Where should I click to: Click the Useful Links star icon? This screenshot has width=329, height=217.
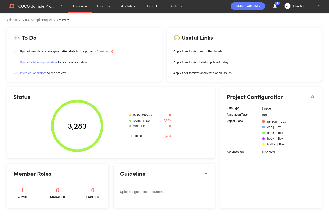pos(177,38)
